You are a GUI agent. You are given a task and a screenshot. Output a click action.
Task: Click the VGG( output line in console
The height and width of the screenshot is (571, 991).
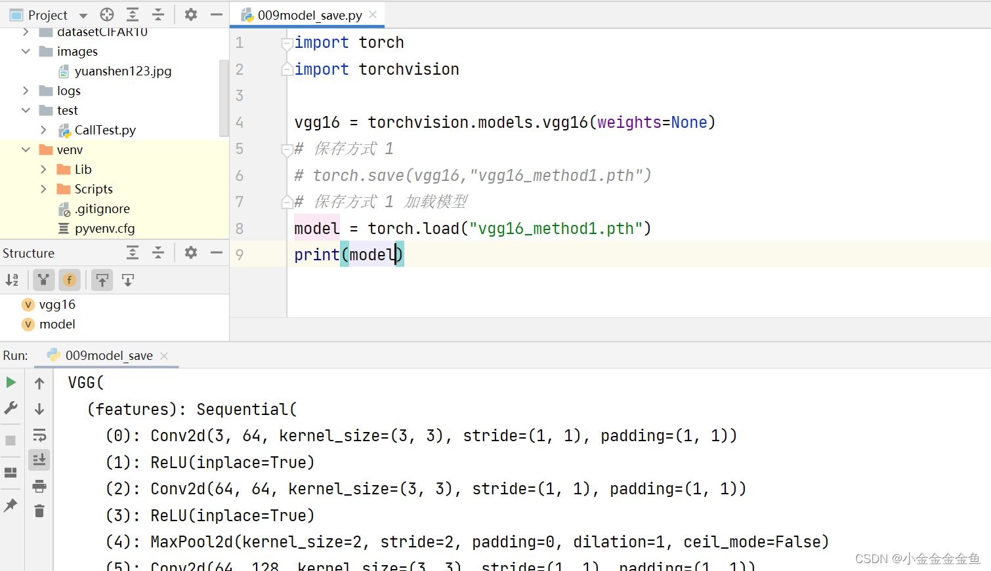coord(86,382)
